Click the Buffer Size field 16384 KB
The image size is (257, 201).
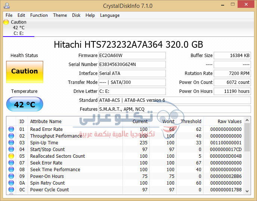[x=232, y=56]
